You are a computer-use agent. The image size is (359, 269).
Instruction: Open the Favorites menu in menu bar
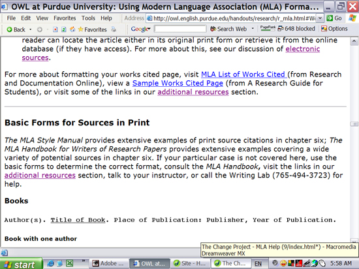click(x=65, y=18)
